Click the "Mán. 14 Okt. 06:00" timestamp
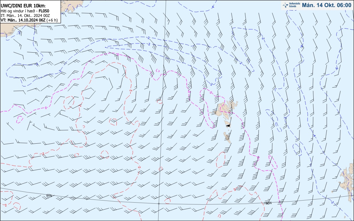This screenshot has width=354, height=221. (x=326, y=5)
